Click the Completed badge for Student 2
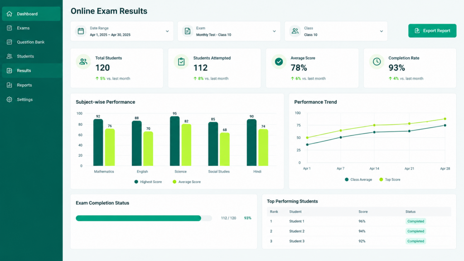Screen dimensions: 464x261 (416, 231)
